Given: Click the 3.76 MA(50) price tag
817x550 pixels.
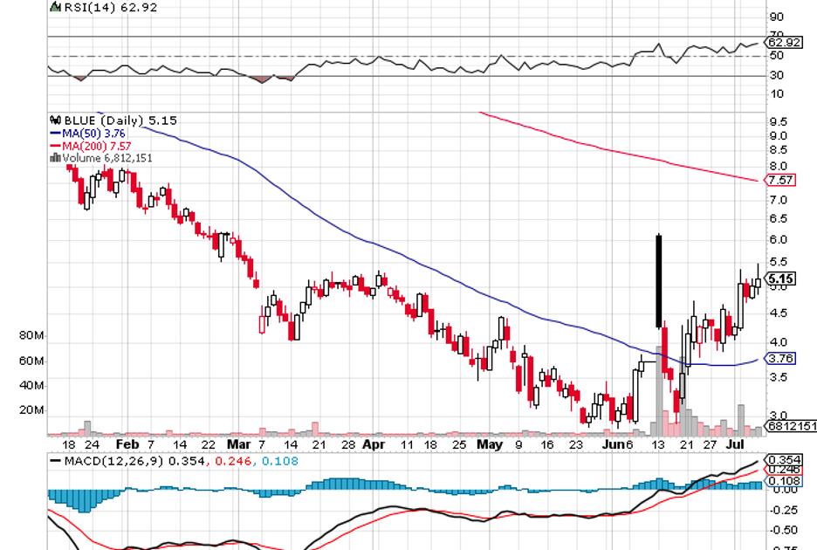Looking at the screenshot, I should coord(779,358).
